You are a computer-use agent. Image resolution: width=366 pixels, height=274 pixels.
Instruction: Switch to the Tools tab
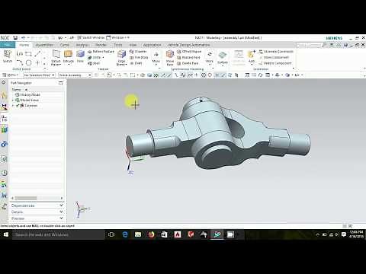point(117,45)
